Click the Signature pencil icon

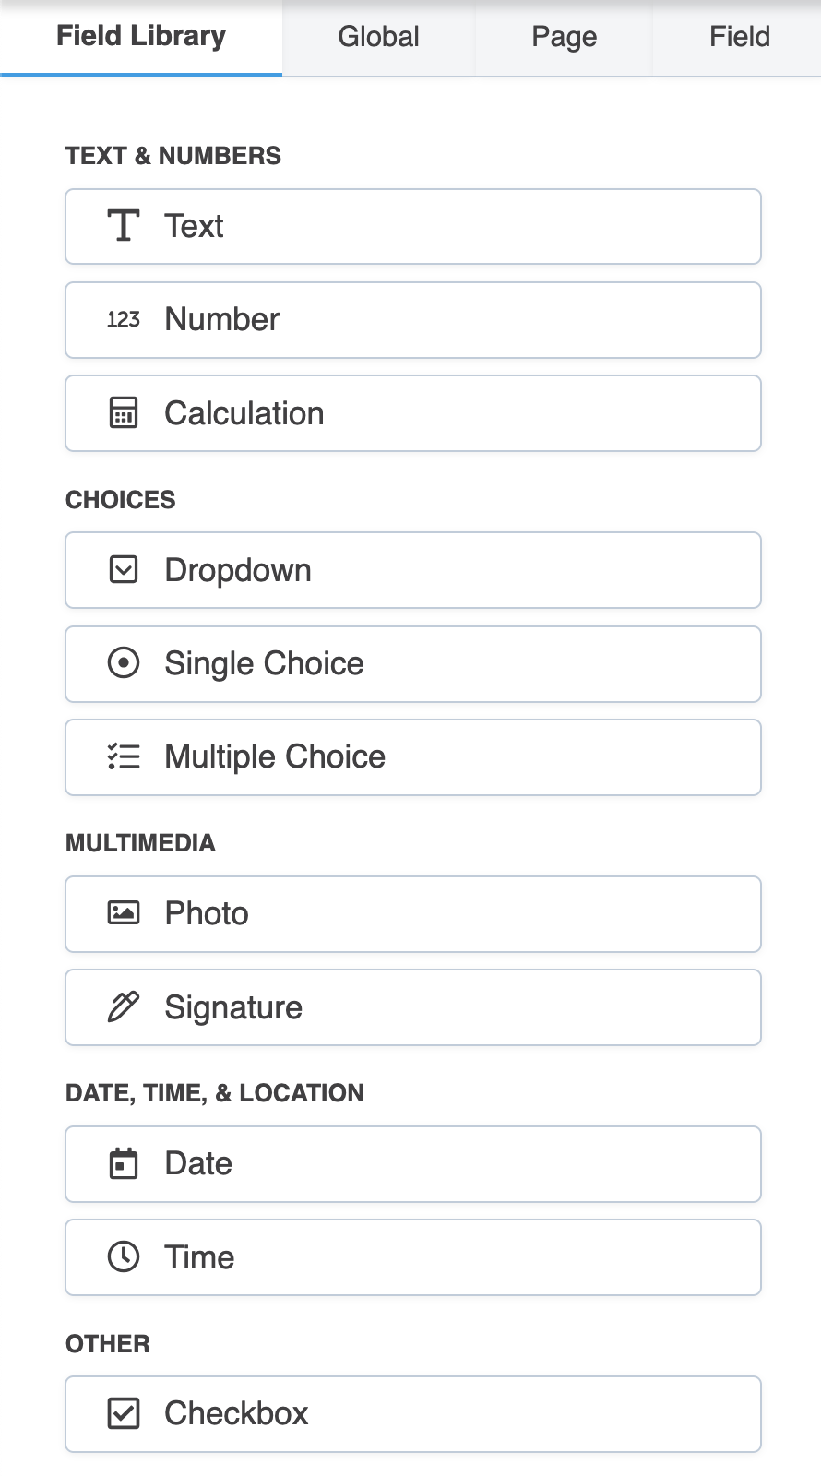[x=124, y=1006]
